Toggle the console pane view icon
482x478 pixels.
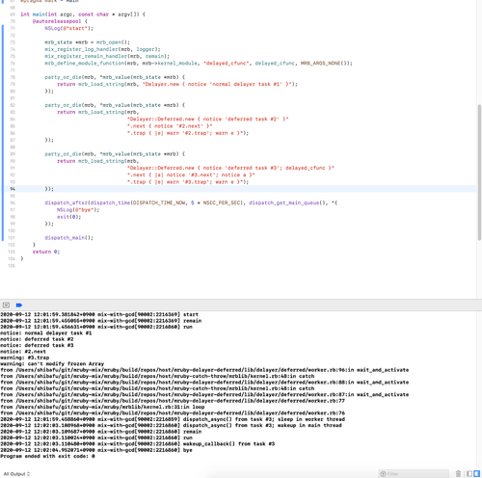pos(476,473)
